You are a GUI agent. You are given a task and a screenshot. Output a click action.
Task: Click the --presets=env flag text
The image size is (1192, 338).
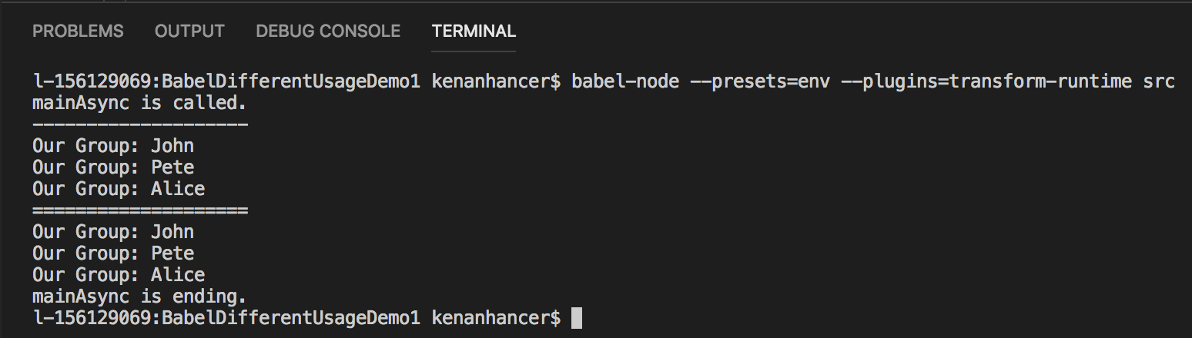[x=760, y=81]
